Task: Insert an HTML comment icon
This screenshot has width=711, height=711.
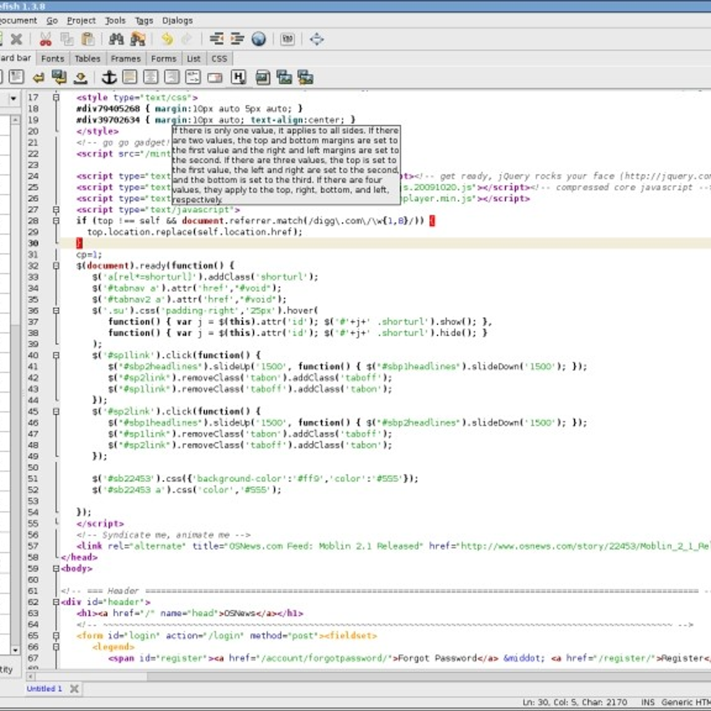Action: point(193,77)
